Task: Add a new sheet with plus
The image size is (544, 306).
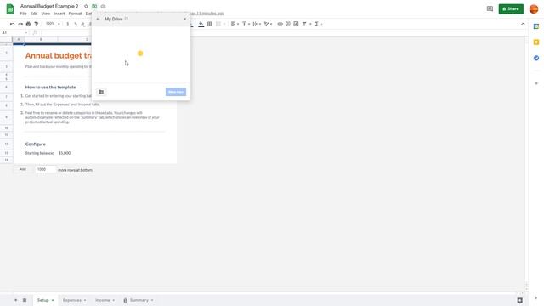Action: (x=15, y=300)
